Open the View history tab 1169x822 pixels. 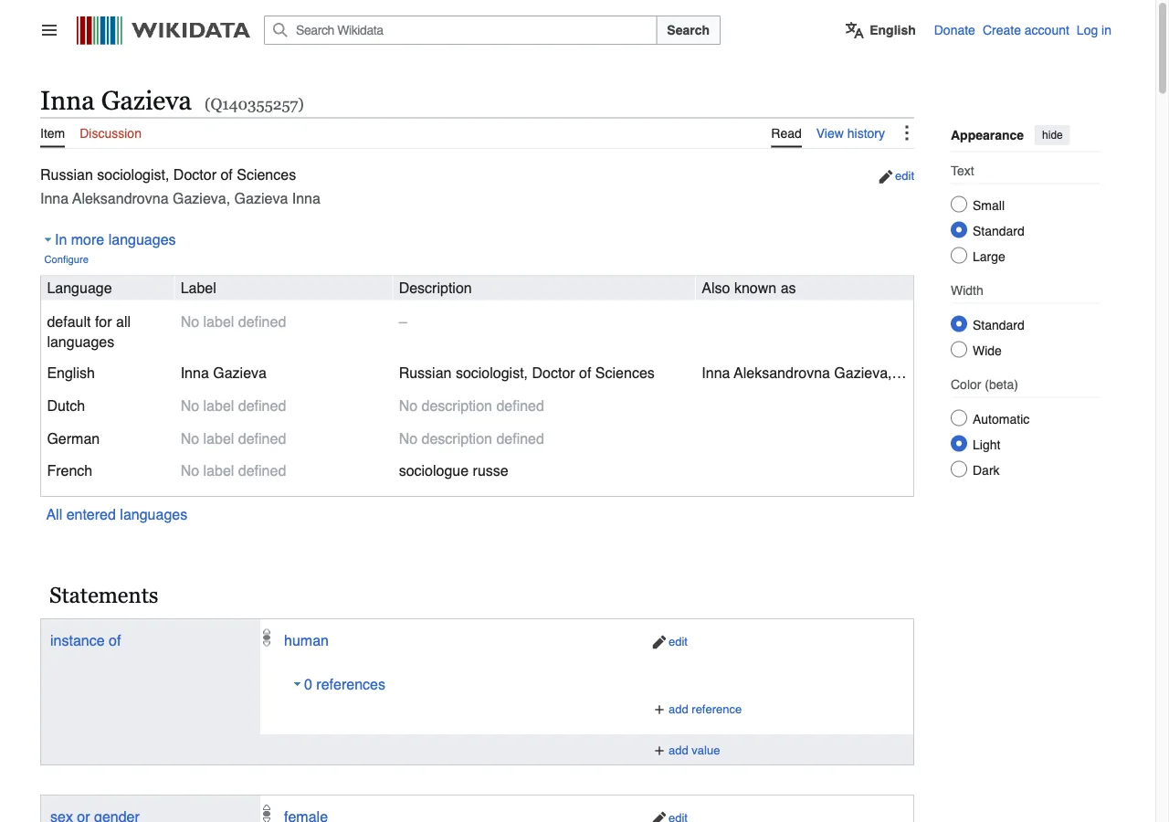coord(850,133)
